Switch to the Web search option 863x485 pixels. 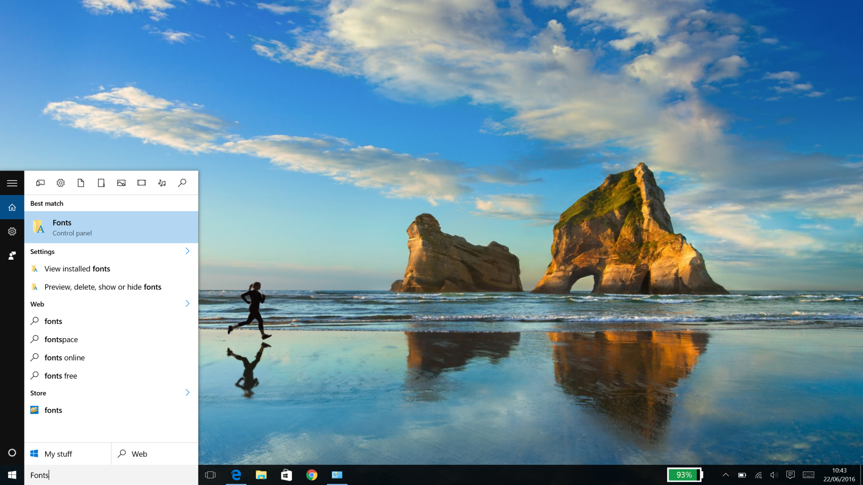[x=138, y=454]
